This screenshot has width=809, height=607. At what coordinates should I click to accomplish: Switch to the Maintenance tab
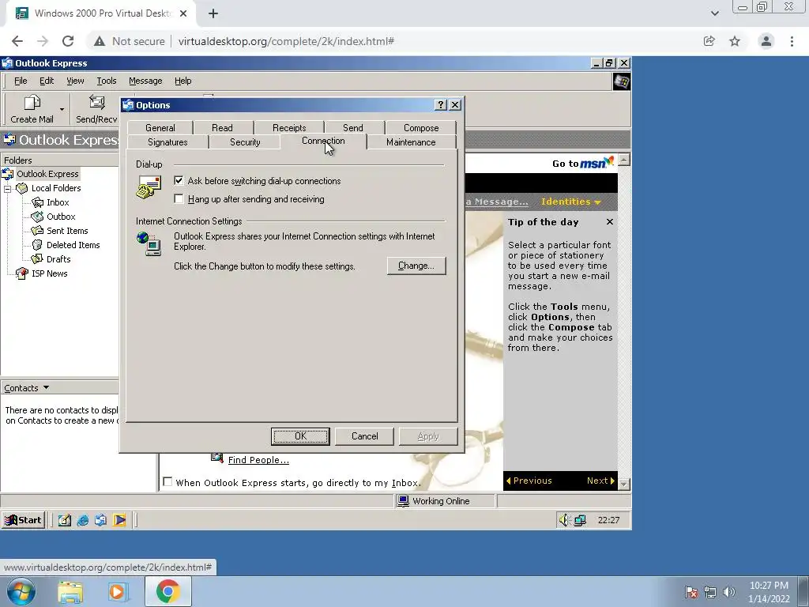click(x=411, y=142)
